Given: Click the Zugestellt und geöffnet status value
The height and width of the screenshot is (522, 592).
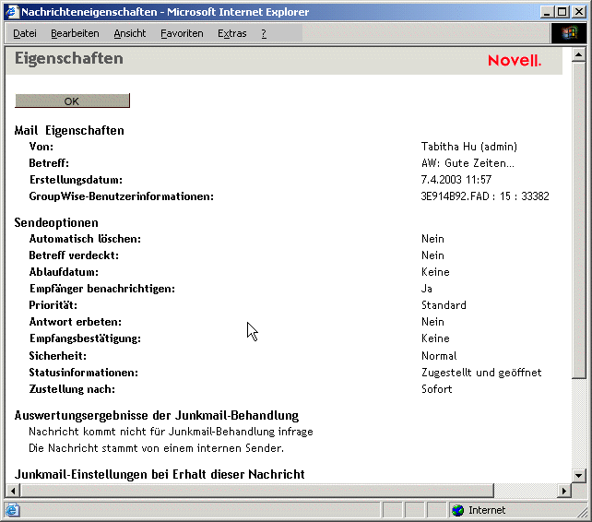Looking at the screenshot, I should tap(481, 373).
